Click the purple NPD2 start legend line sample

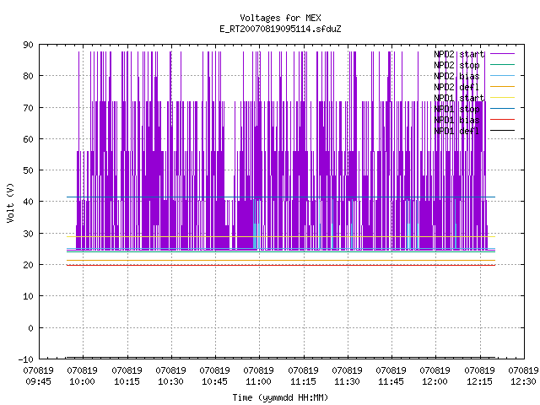tap(502, 54)
